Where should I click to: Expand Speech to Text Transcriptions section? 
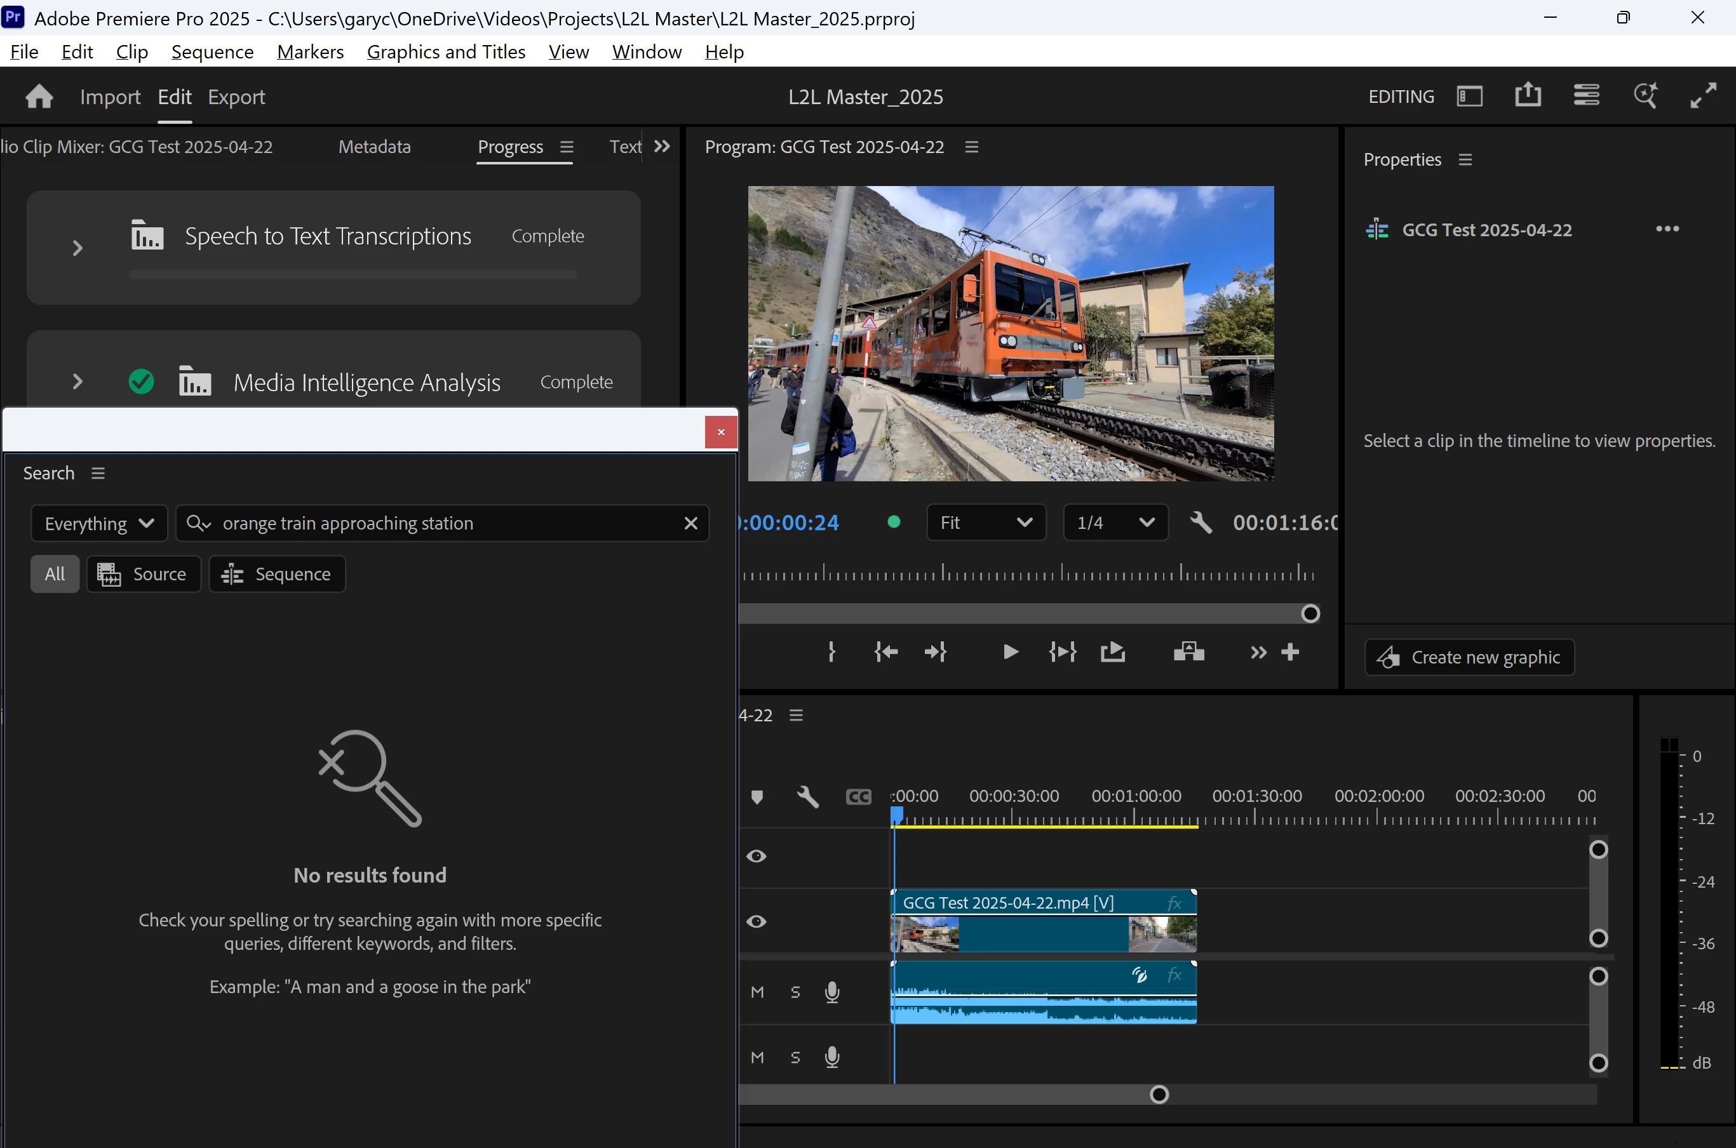(x=77, y=248)
